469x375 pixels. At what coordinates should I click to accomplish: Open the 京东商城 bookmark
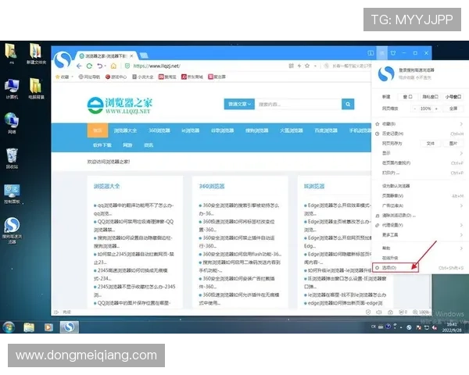pos(192,77)
